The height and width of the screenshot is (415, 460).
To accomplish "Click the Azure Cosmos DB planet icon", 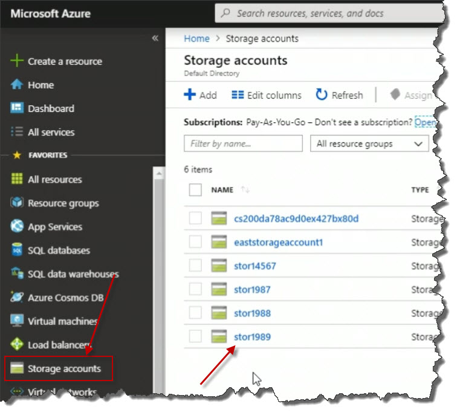I will coord(17,297).
